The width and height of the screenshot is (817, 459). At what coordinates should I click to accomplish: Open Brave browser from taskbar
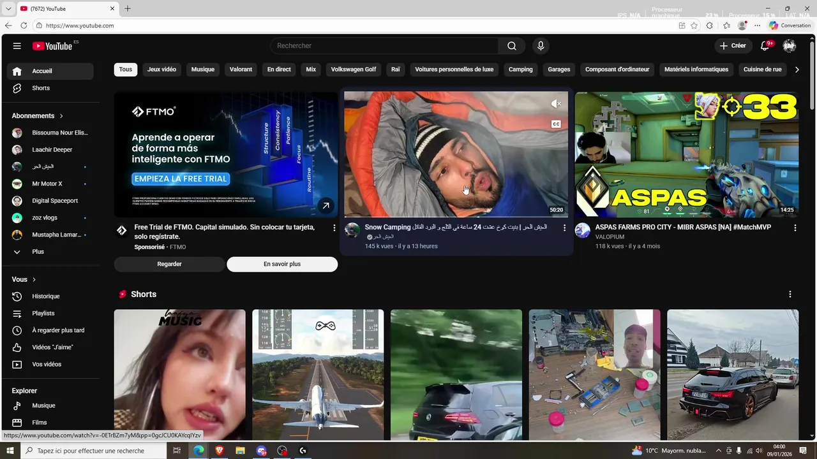coord(220,451)
